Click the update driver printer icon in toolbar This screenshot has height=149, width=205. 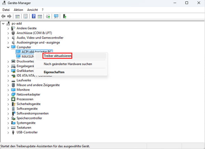pos(48,16)
